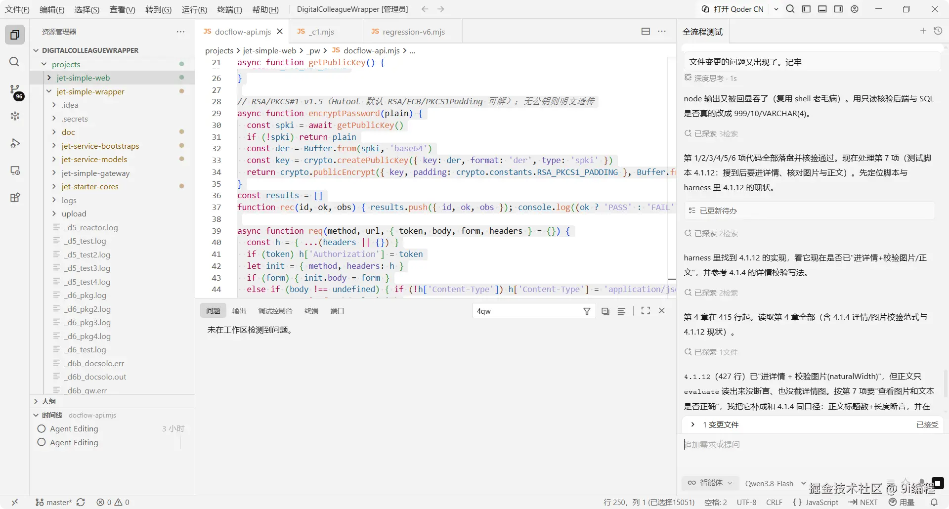The height and width of the screenshot is (509, 949).
Task: Start a new chat with plus icon
Action: [x=923, y=31]
